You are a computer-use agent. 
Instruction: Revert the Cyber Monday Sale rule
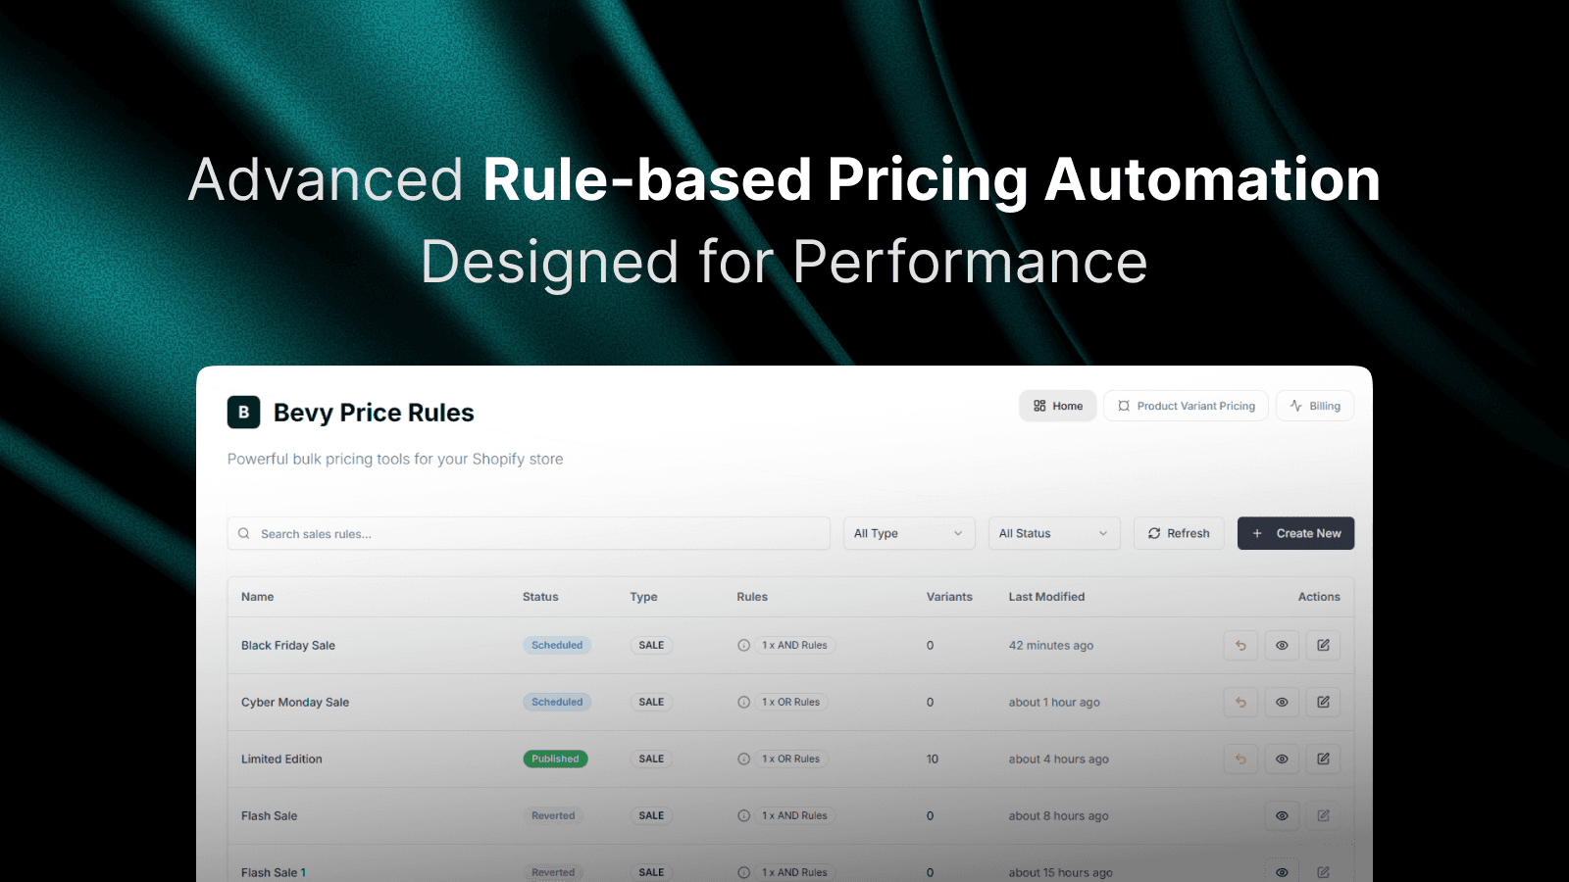[x=1240, y=703]
